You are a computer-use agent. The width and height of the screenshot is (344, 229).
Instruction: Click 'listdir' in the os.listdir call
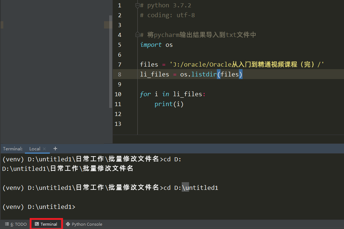204,74
